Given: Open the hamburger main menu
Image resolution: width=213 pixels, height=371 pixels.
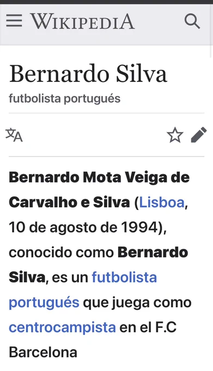Looking at the screenshot, I should (14, 21).
